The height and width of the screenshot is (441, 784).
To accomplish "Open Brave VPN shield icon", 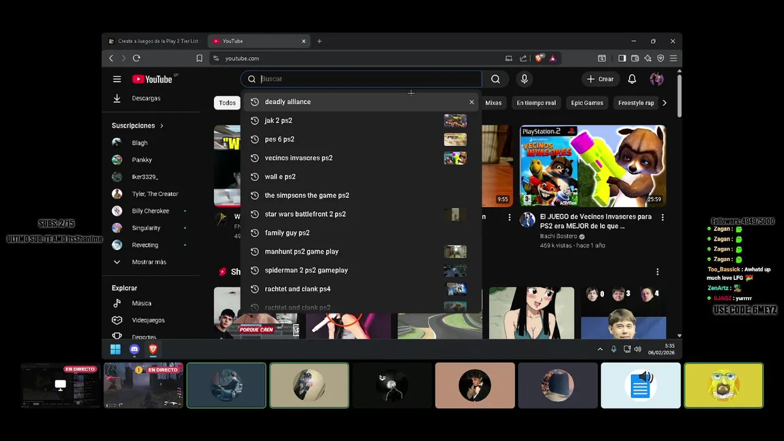I will (660, 58).
